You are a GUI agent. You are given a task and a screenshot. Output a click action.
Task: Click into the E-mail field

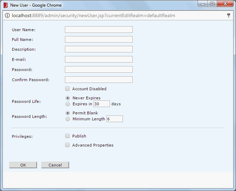99,59
